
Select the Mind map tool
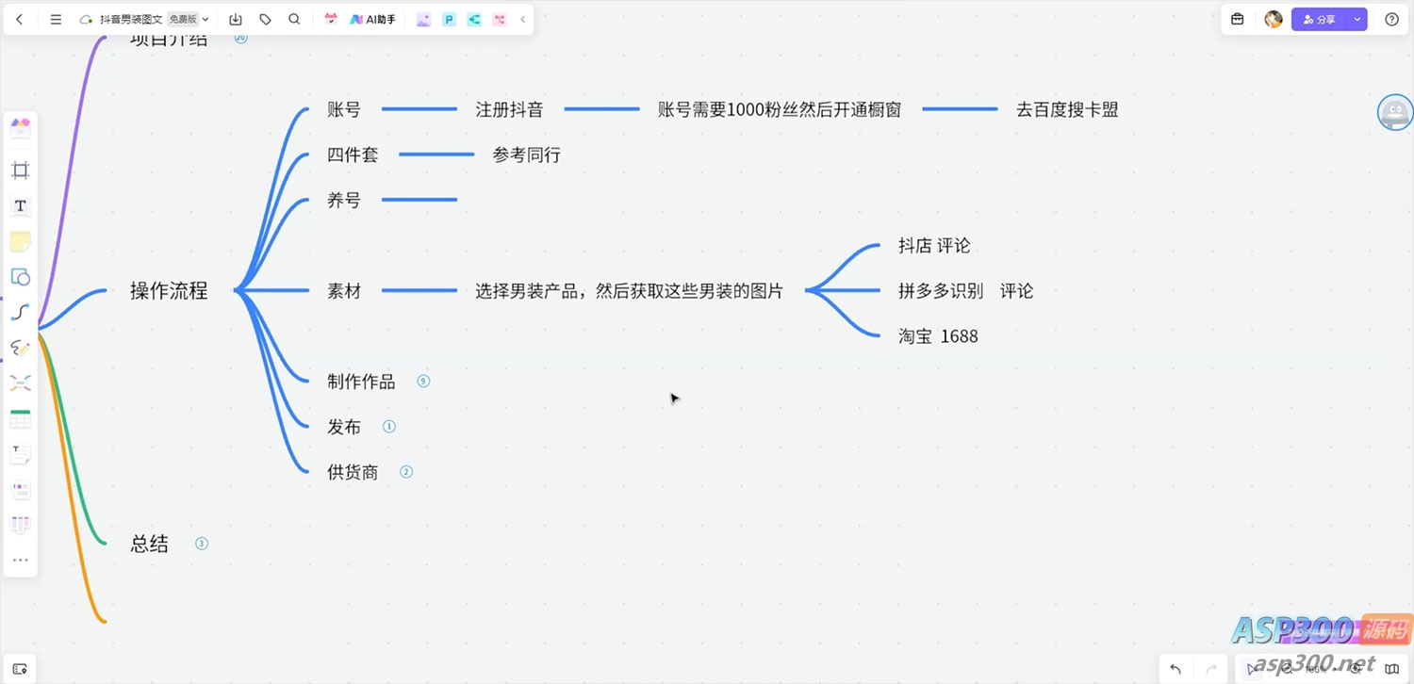pos(20,383)
